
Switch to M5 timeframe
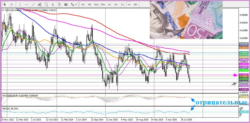90,4
